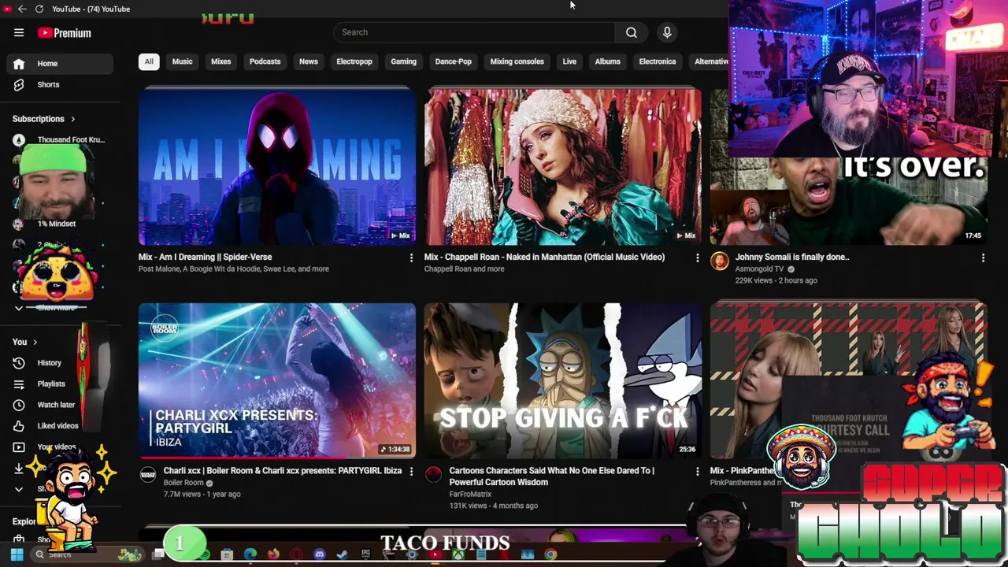Click into the YouTube search field
The image size is (1008, 567).
pyautogui.click(x=475, y=32)
